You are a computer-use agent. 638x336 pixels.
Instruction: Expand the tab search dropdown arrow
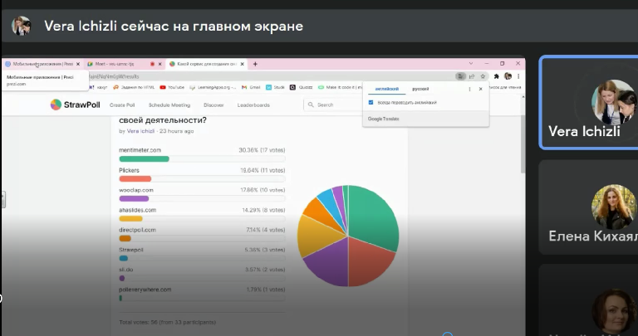tap(471, 64)
